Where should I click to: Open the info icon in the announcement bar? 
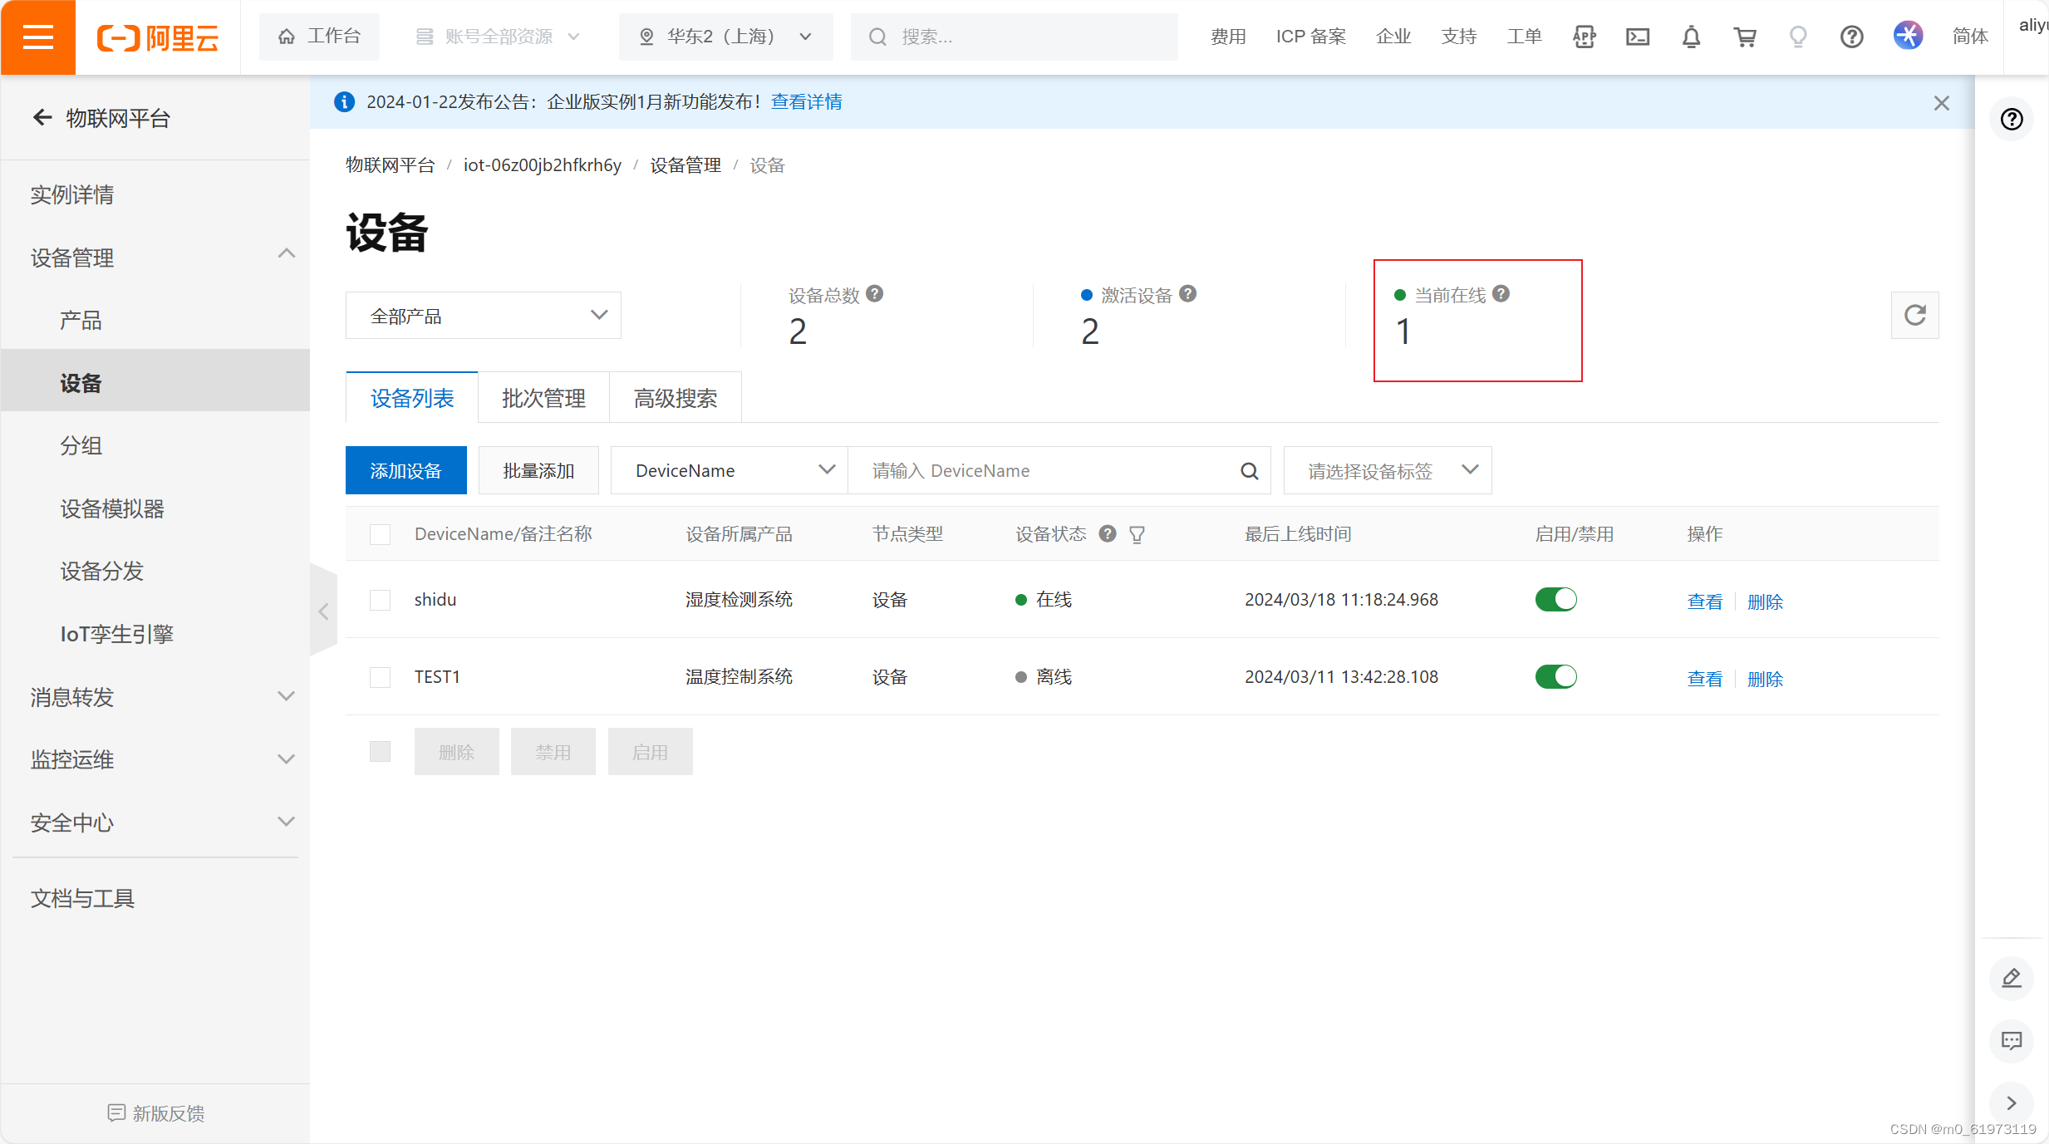343,102
